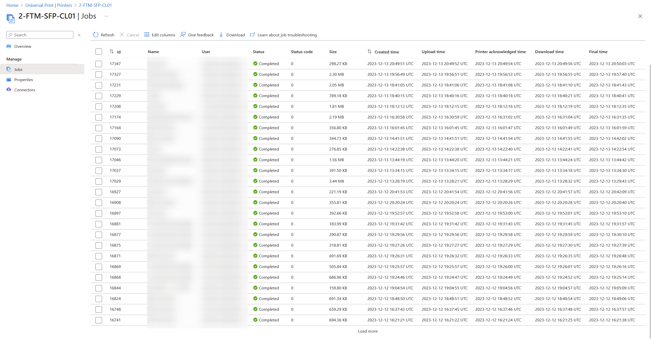Click the Properties icon in sidebar
Viewport: 651px width, 342px height.
tap(9, 80)
